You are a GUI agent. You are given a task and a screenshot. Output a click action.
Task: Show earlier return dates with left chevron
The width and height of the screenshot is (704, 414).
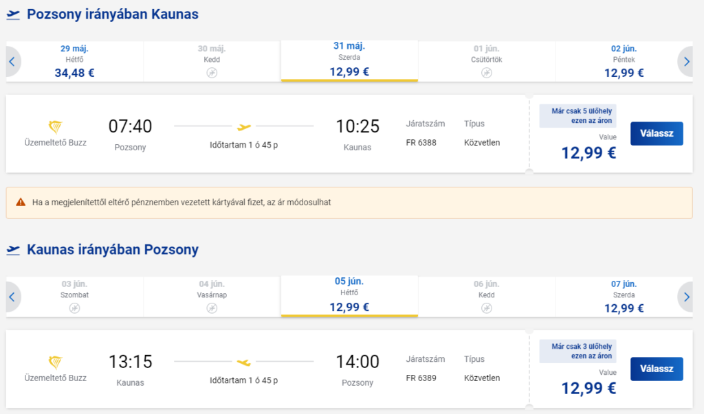tap(12, 297)
